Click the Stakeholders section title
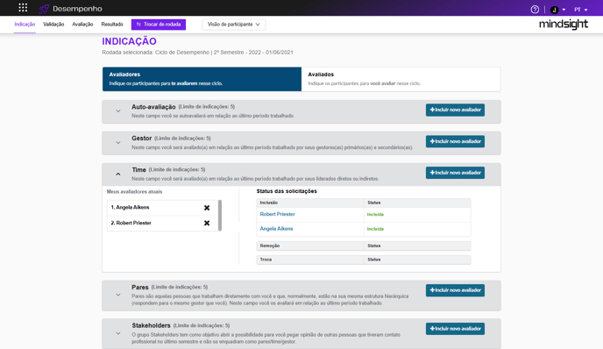 click(x=151, y=325)
